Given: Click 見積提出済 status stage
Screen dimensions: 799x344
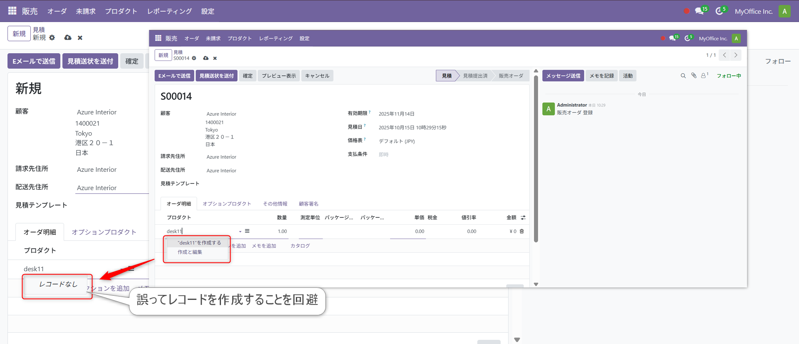Looking at the screenshot, I should click(475, 76).
